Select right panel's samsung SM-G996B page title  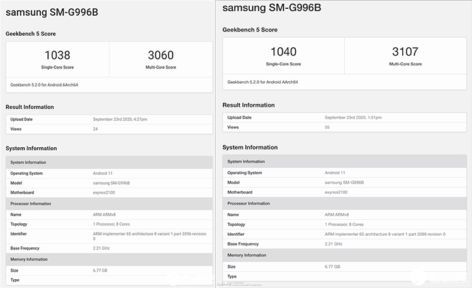271,8
